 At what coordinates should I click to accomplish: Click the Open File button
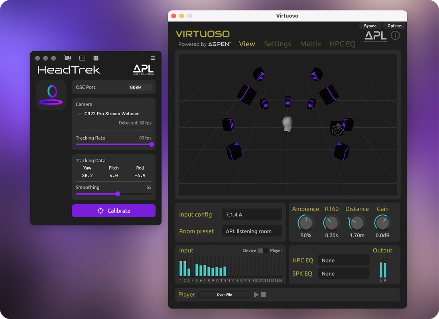point(224,295)
